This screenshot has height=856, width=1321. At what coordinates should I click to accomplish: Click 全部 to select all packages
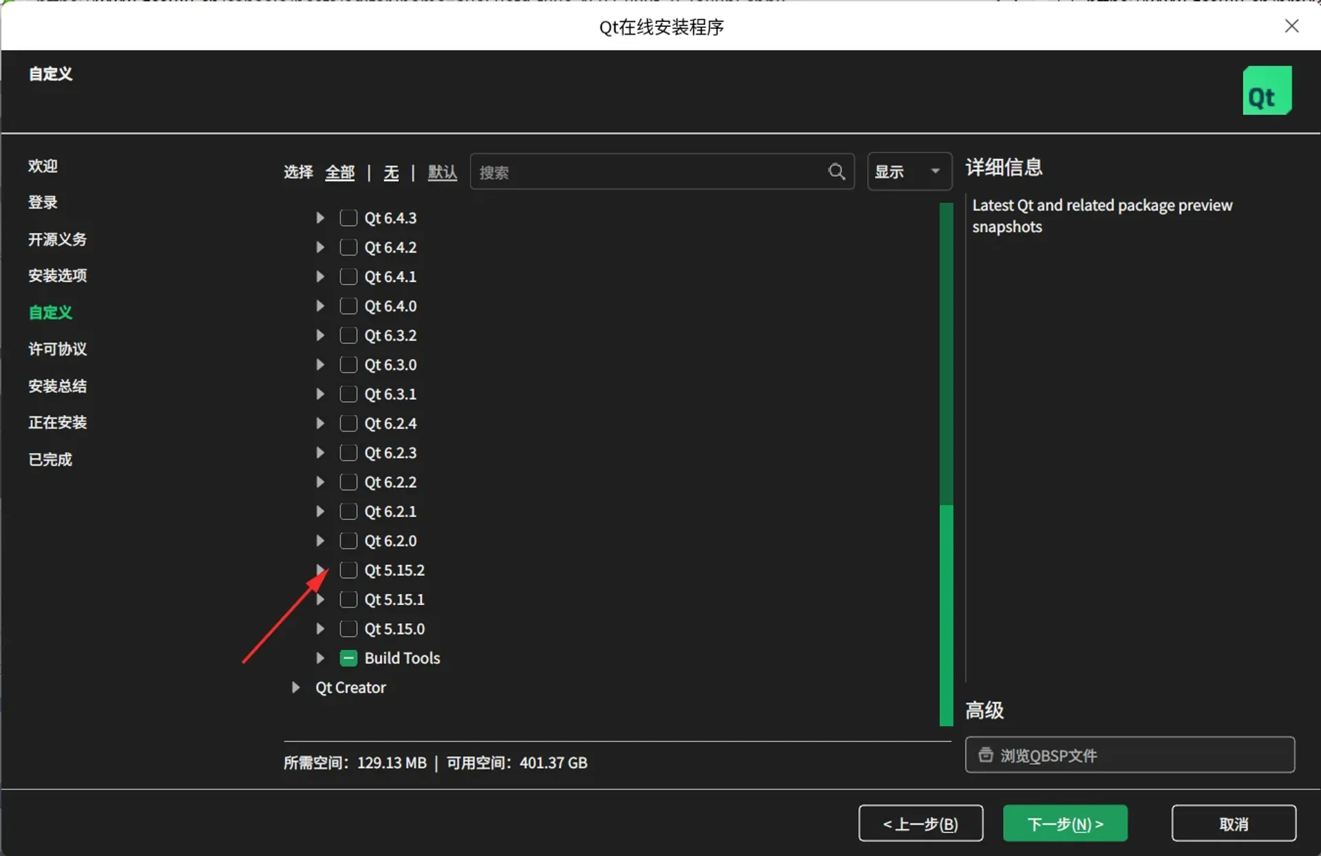(x=339, y=172)
